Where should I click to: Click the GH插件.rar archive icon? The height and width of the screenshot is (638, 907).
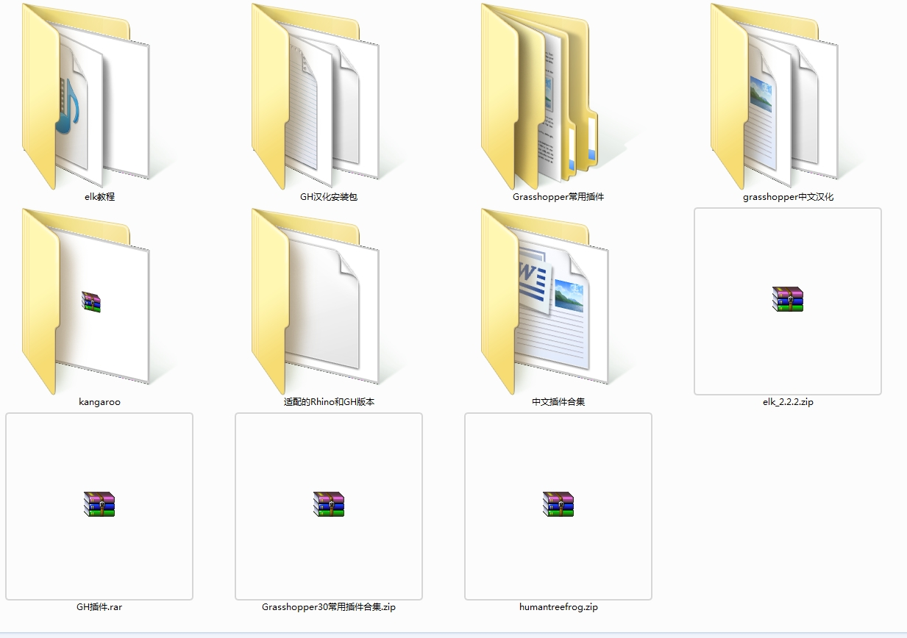coord(99,505)
